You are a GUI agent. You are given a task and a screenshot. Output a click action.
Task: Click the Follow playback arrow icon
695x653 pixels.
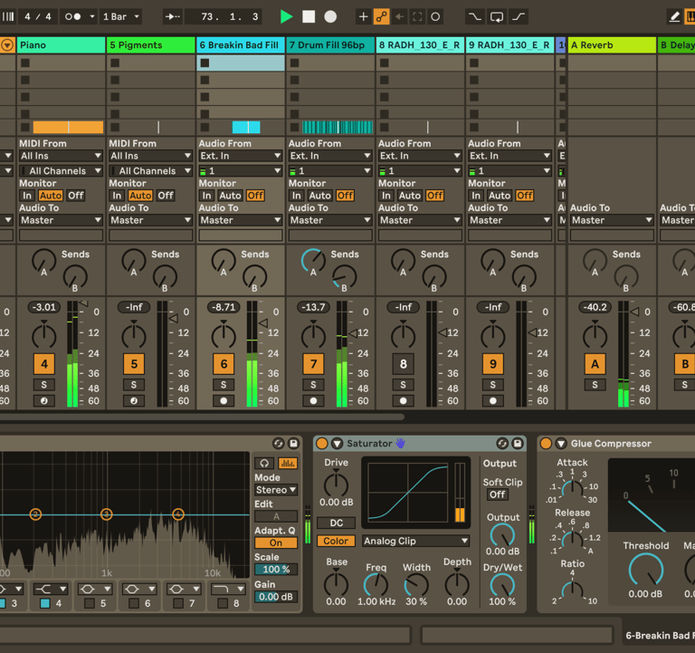173,17
